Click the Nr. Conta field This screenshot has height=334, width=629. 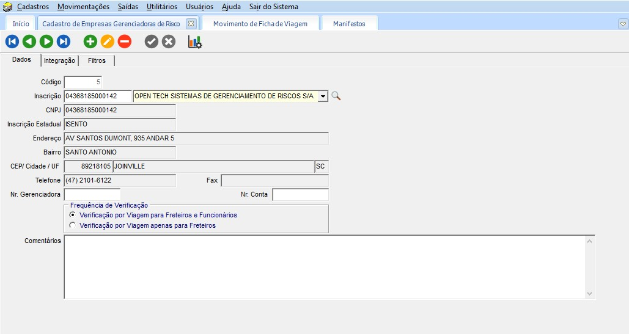coord(301,194)
